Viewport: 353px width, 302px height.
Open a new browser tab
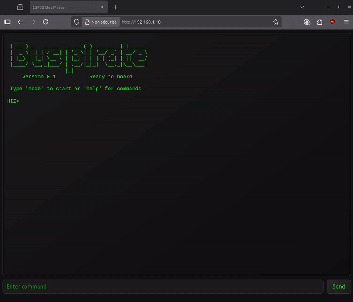tap(115, 7)
